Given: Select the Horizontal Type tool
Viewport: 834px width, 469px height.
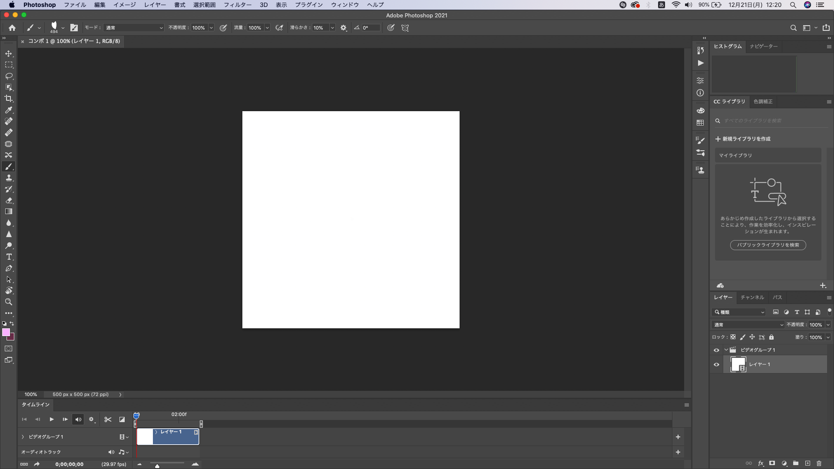Looking at the screenshot, I should (9, 257).
